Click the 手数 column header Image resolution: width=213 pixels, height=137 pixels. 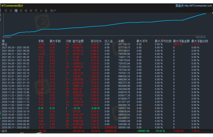(x=41, y=41)
